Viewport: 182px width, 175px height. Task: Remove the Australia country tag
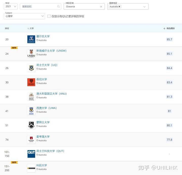click(119, 7)
